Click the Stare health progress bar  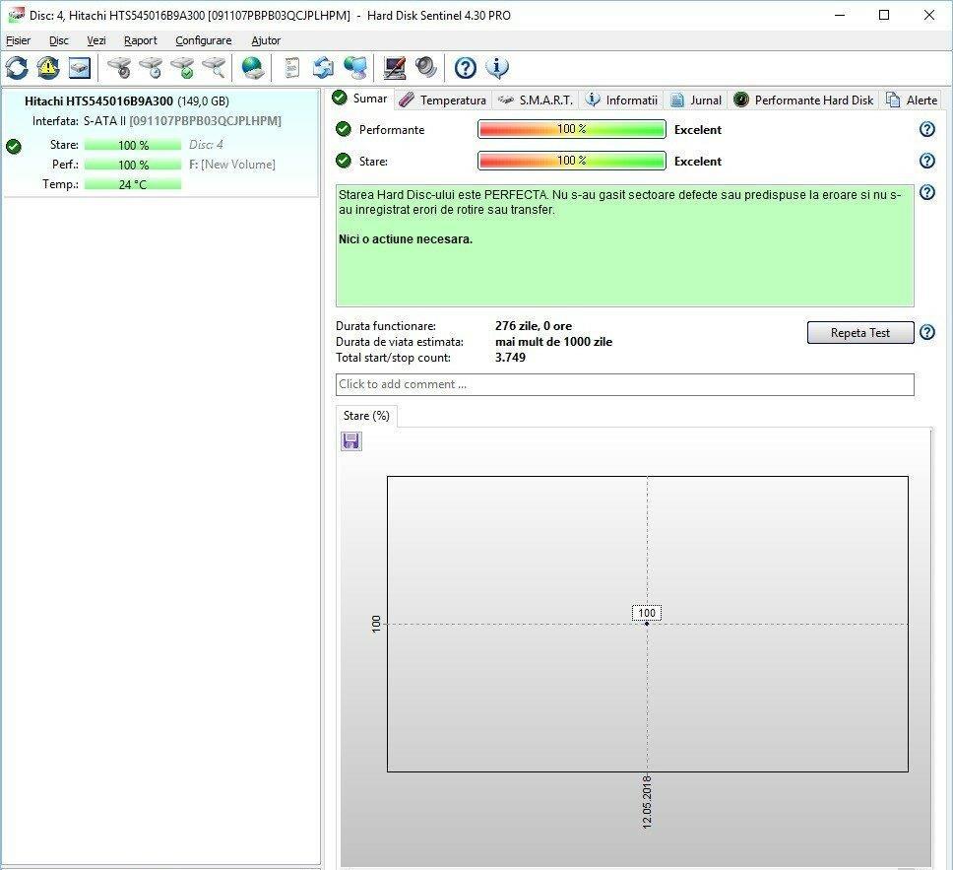[x=571, y=161]
